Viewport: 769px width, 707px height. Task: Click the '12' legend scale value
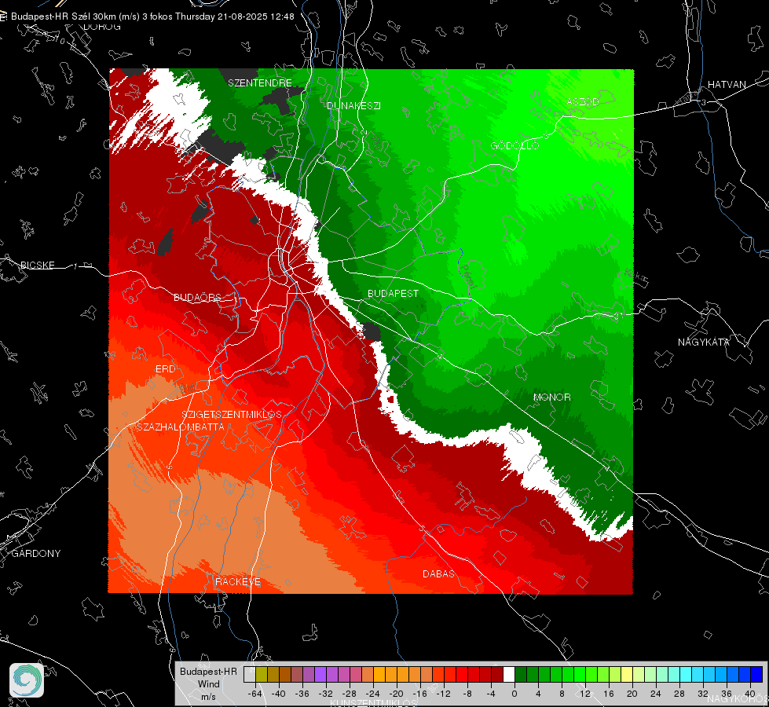point(585,694)
